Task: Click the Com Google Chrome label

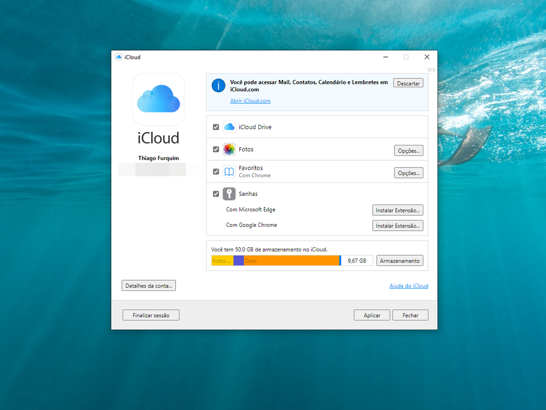Action: click(x=252, y=225)
